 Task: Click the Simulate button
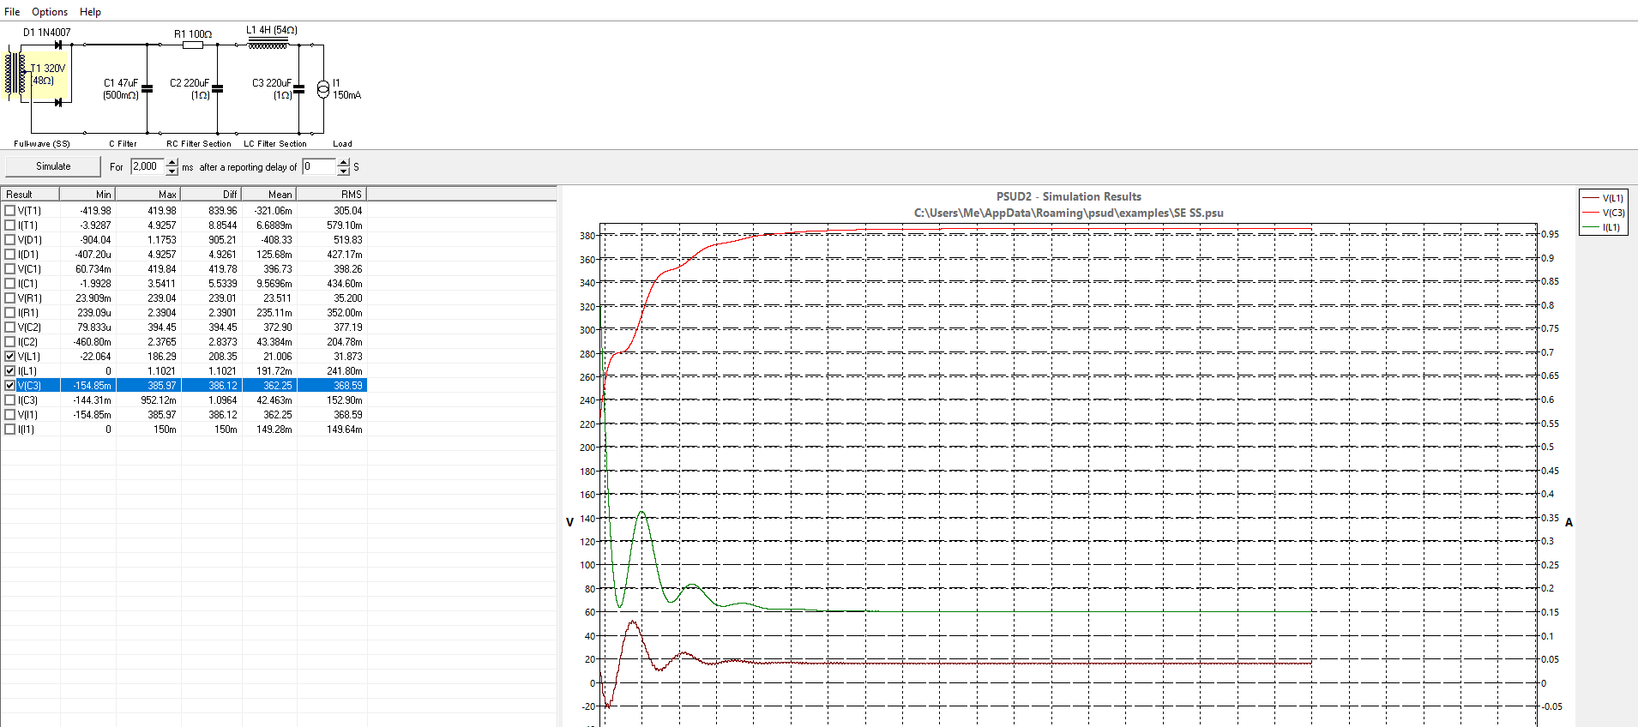(x=53, y=166)
